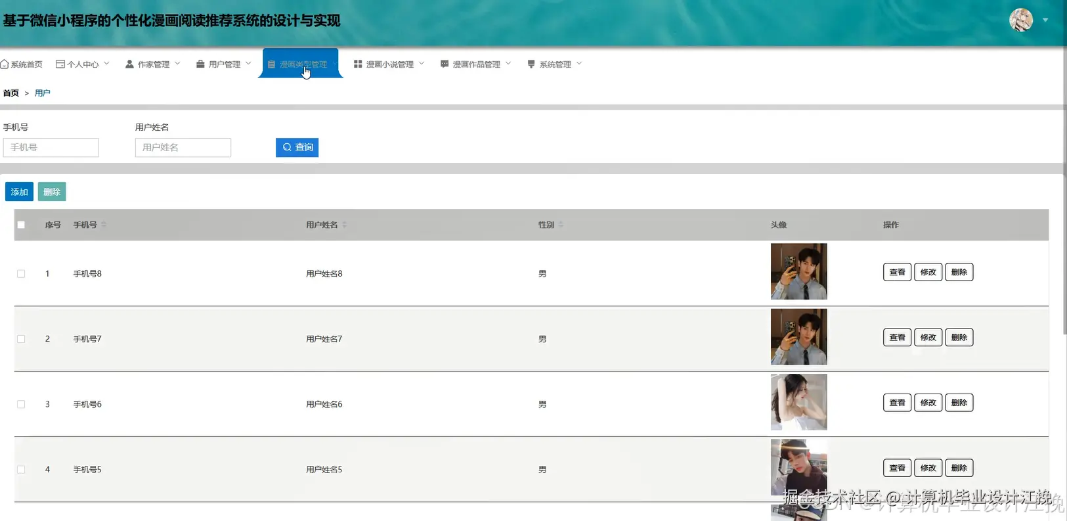The image size is (1067, 521).
Task: Click the green 删除 button beside 添加
Action: click(52, 192)
